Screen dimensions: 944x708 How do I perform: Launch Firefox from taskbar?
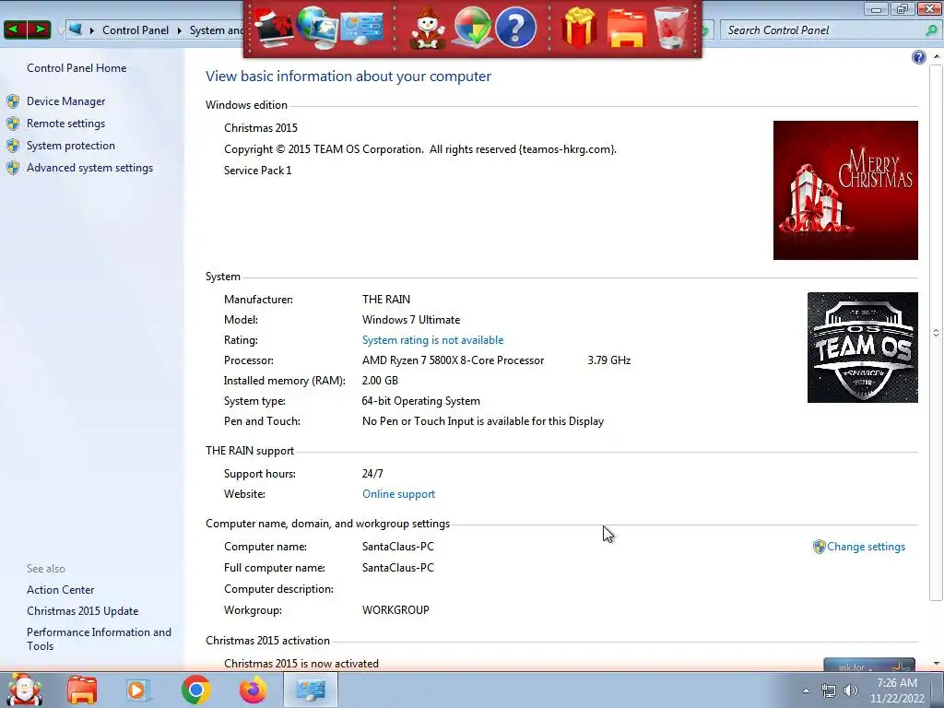253,690
